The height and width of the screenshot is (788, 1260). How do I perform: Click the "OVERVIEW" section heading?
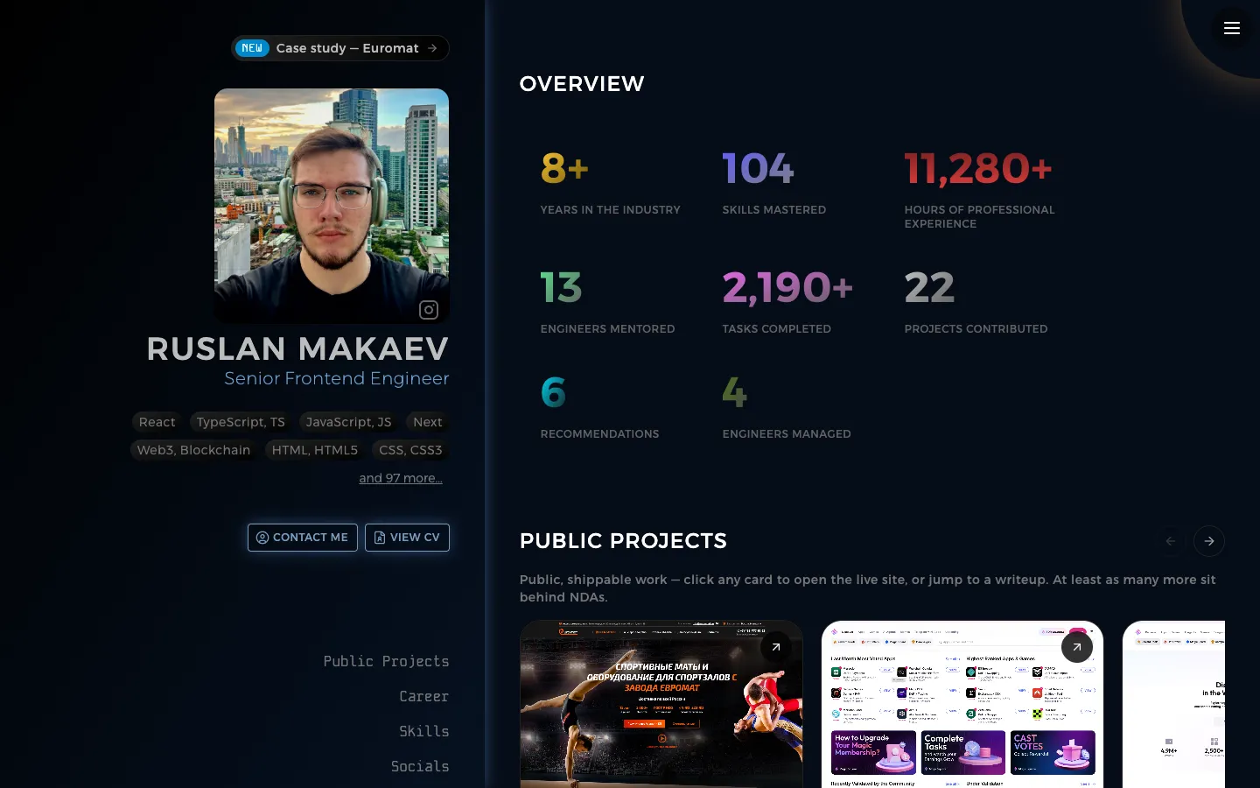tap(582, 84)
